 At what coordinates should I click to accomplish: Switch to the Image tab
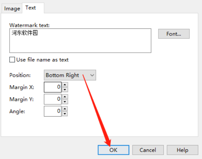click(x=12, y=9)
